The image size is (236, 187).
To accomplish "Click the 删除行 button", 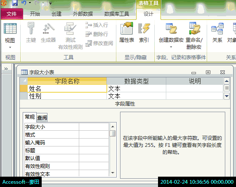I will point(97,34).
